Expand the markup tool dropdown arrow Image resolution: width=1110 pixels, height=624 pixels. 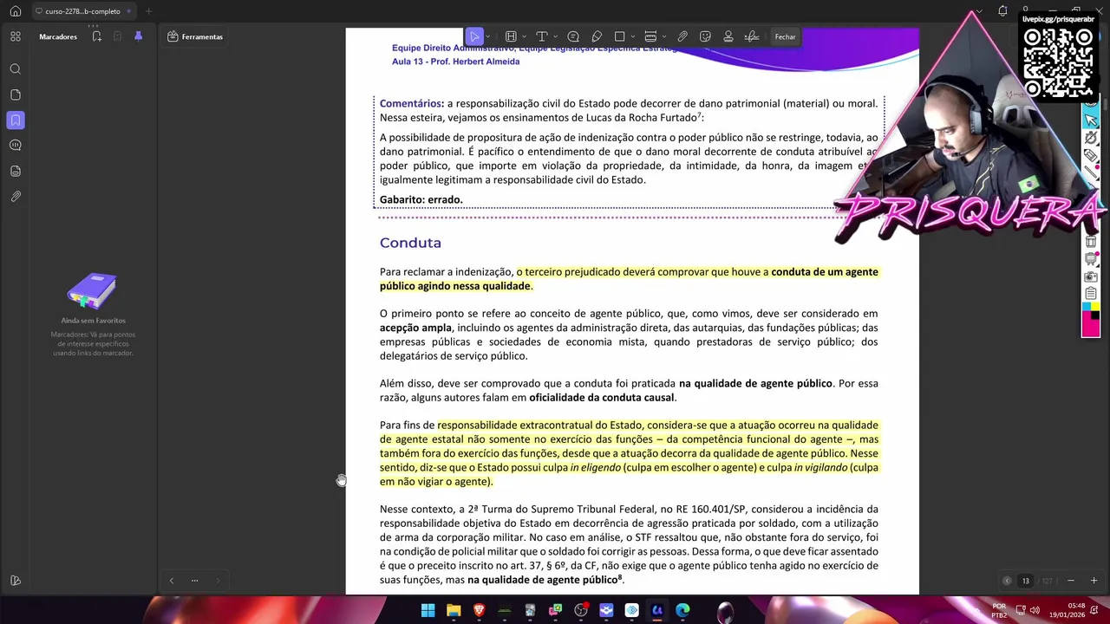tap(524, 36)
